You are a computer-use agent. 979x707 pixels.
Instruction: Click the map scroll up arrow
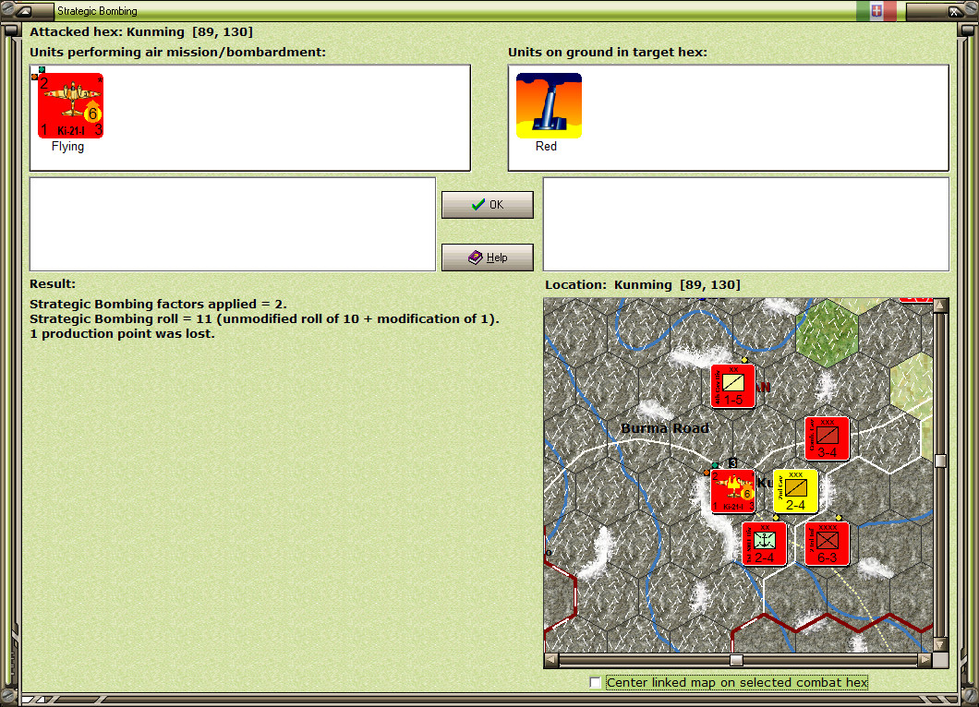pyautogui.click(x=940, y=306)
